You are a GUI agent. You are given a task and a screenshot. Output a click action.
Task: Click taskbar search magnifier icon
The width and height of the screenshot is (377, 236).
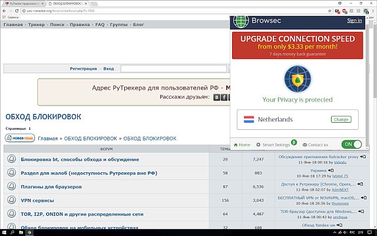point(12,232)
